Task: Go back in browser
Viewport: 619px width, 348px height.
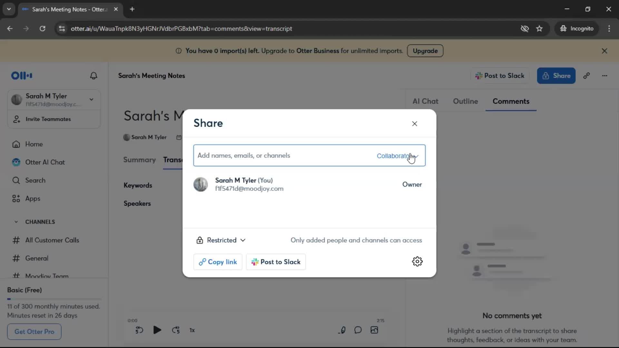Action: click(10, 29)
